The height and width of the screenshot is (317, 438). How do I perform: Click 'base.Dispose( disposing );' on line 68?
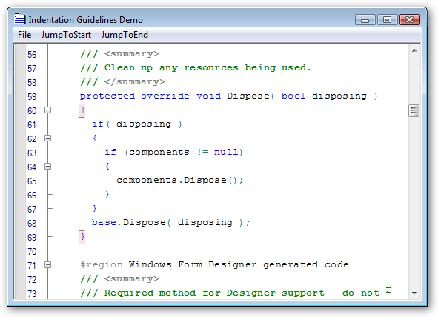point(170,222)
